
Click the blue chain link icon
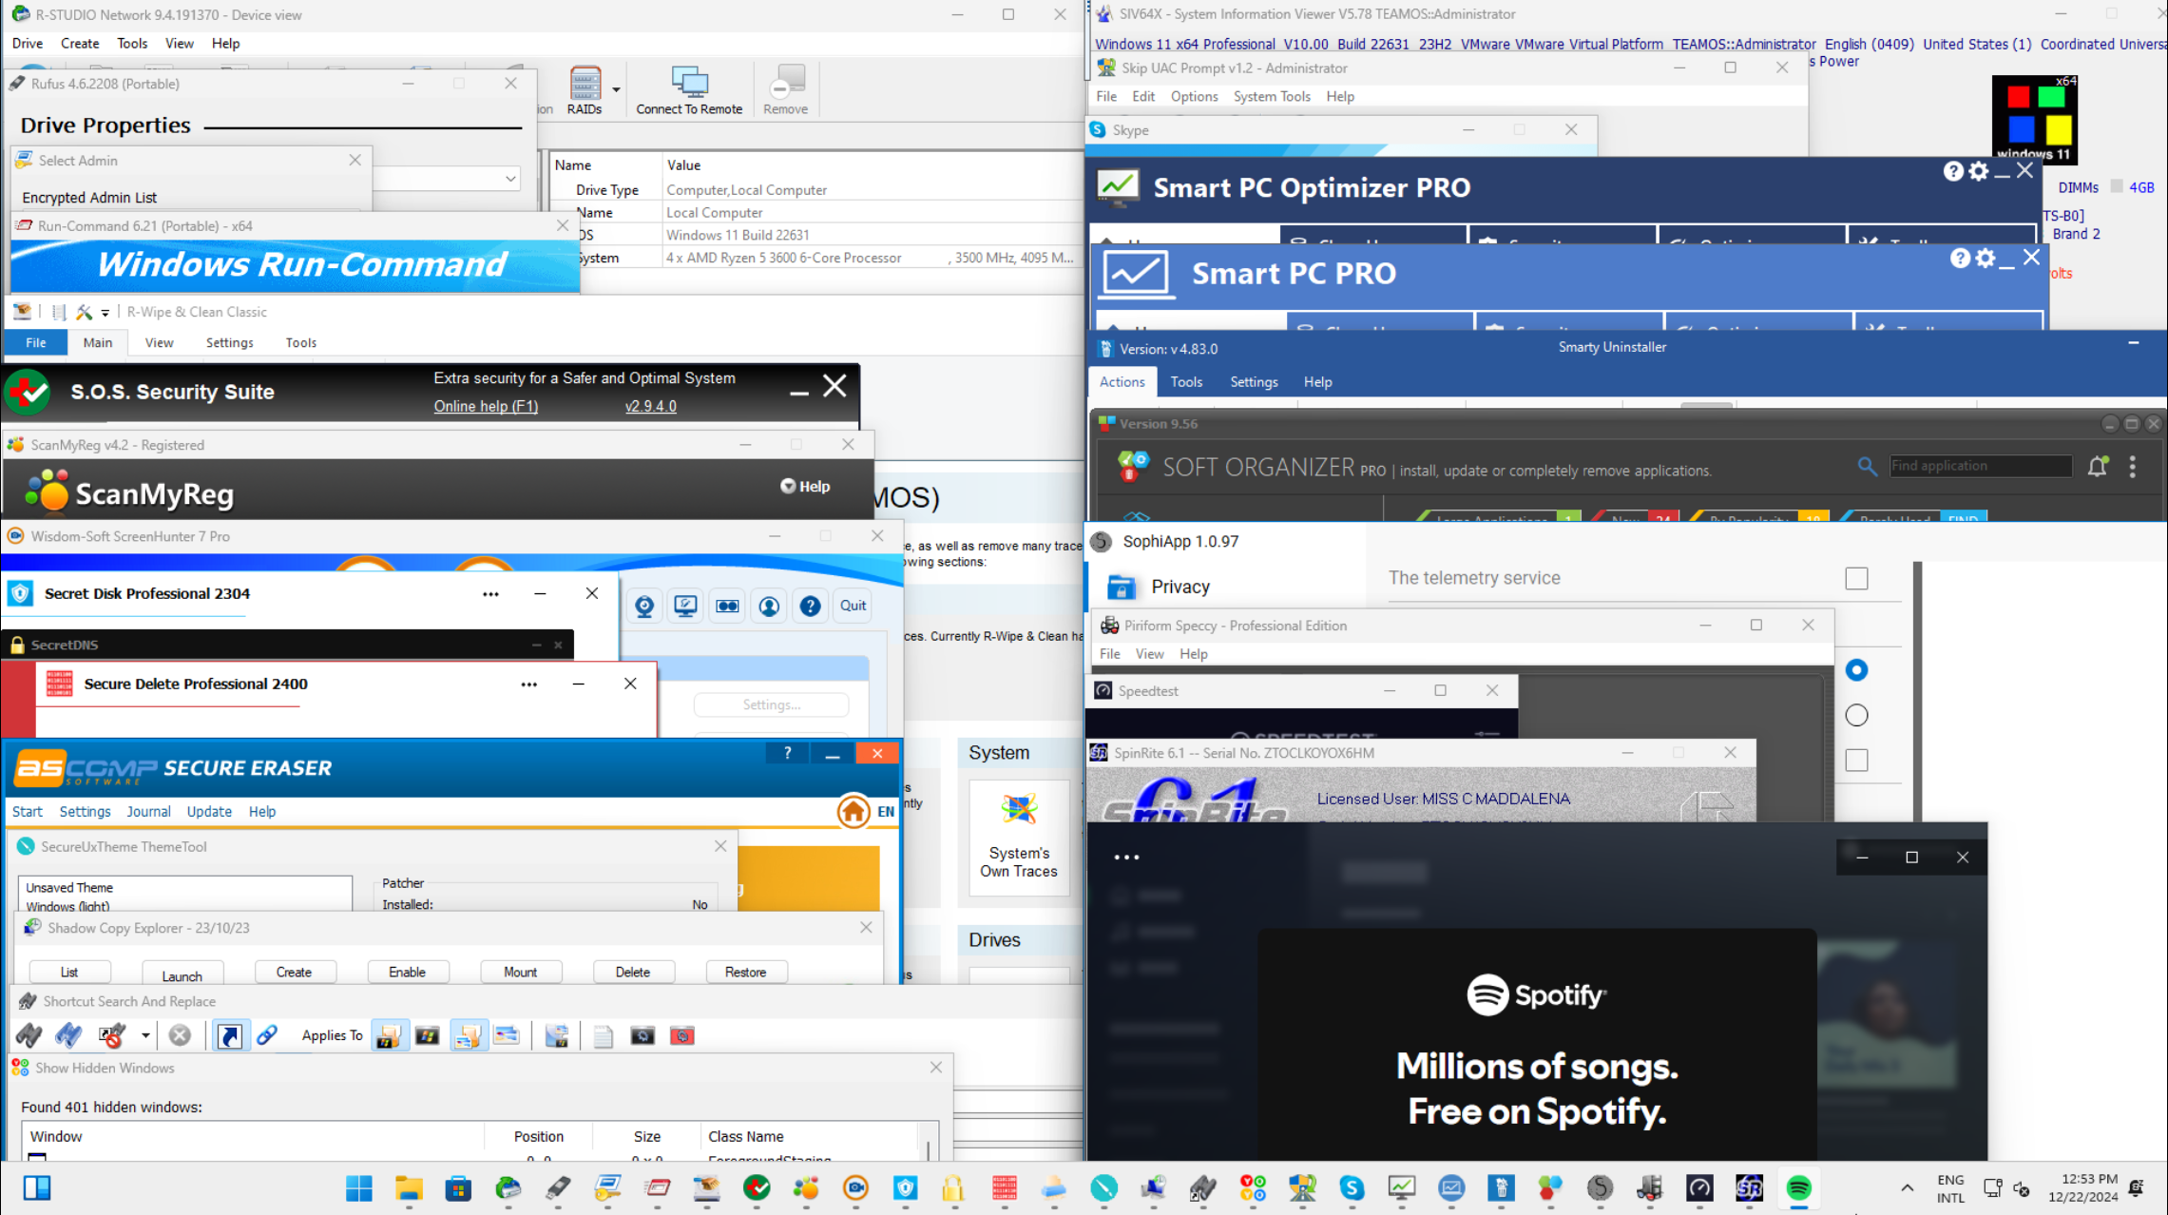point(267,1035)
